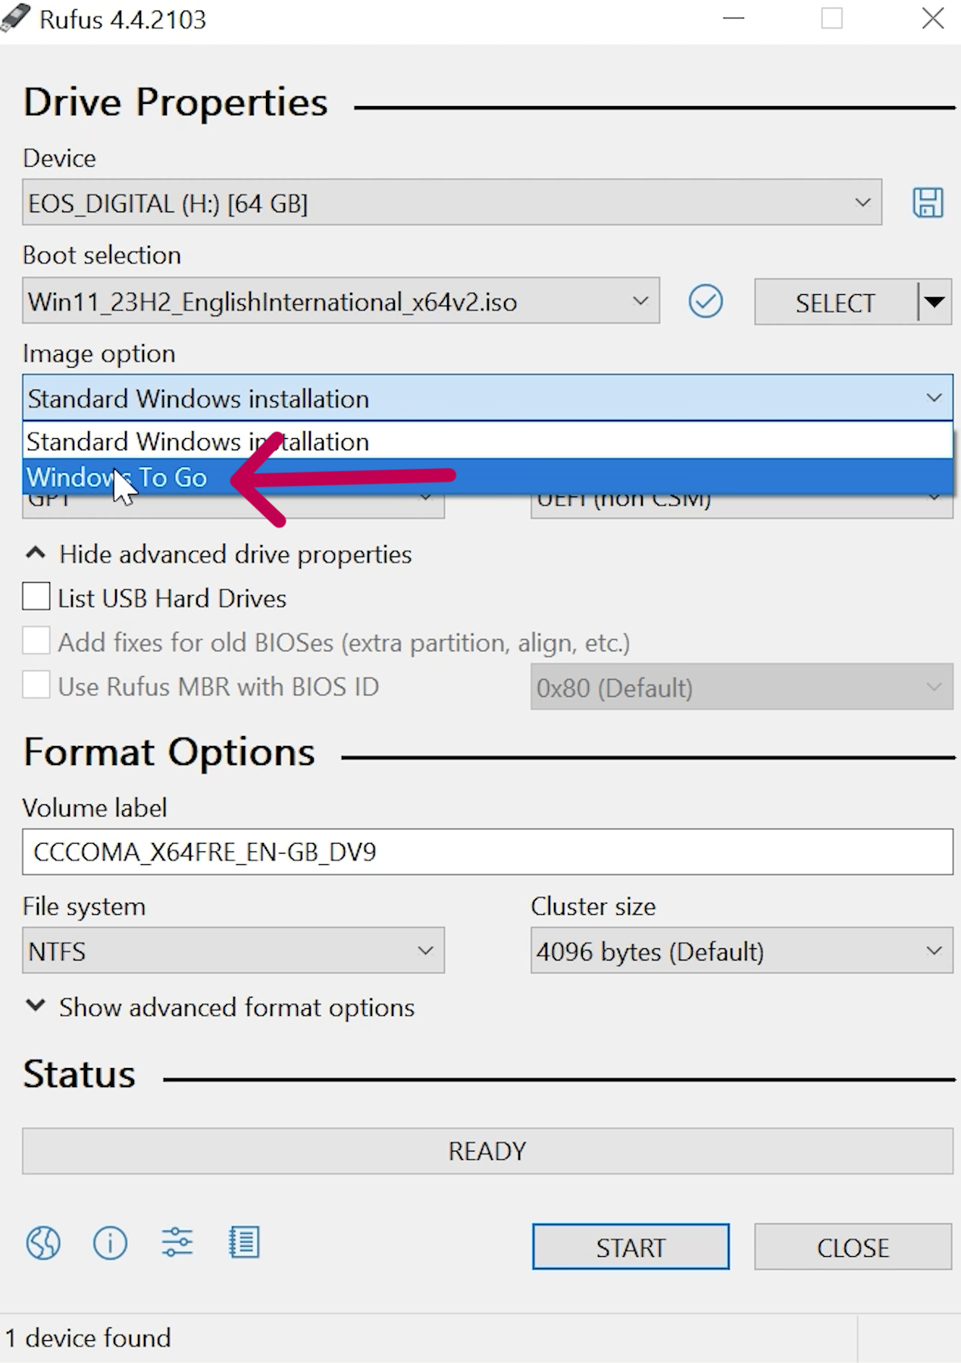Collapse the Image option dropdown
The width and height of the screenshot is (961, 1363).
[x=487, y=397]
